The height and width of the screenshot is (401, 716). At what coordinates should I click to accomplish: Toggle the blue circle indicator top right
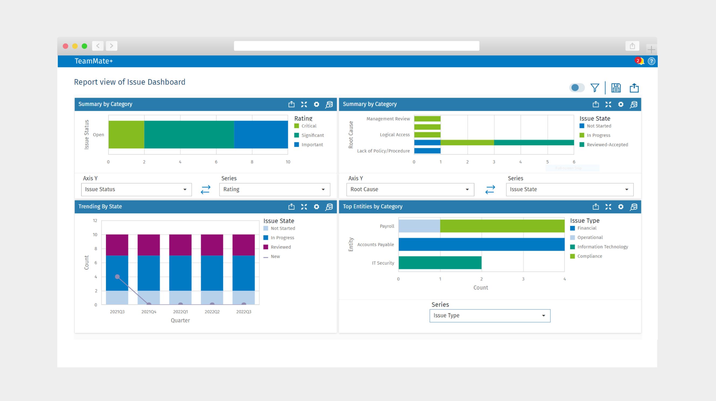pos(576,88)
